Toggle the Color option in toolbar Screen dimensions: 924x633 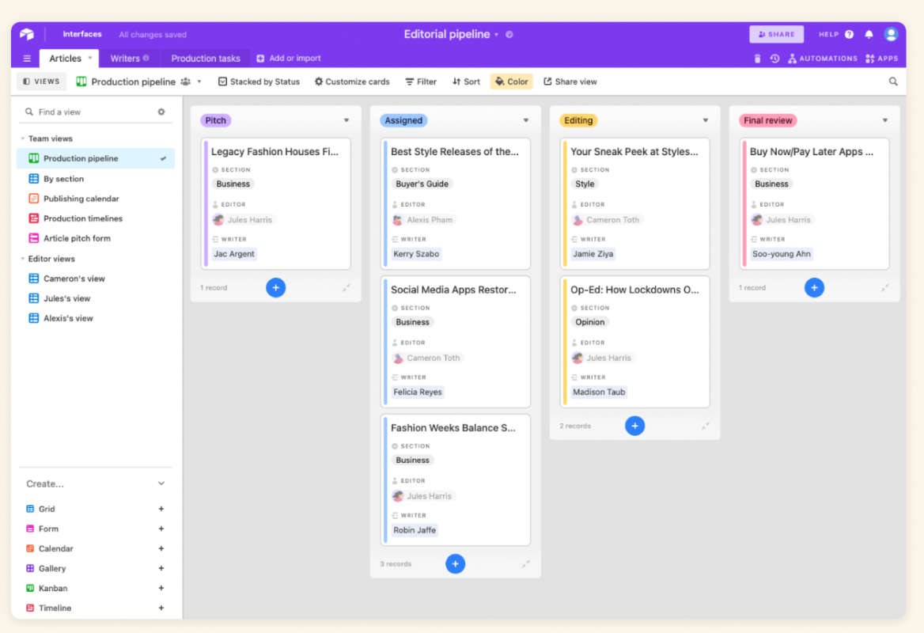point(511,81)
